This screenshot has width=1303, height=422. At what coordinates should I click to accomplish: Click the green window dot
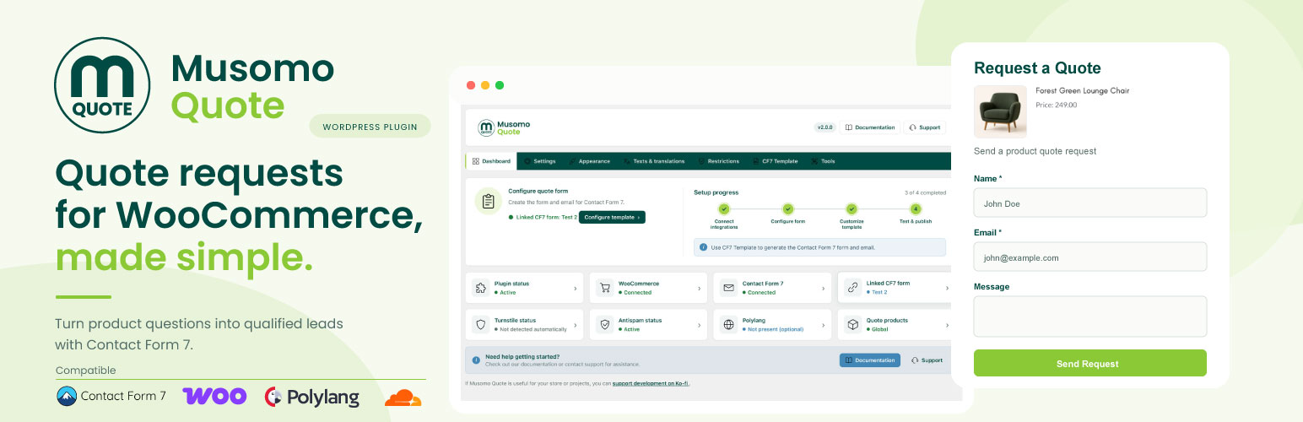[500, 85]
